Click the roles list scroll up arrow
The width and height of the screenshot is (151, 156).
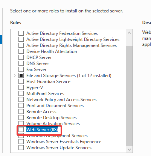(129, 33)
